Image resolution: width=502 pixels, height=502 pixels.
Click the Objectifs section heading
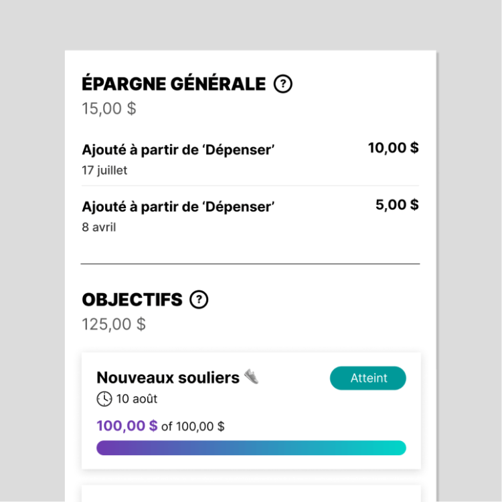133,300
